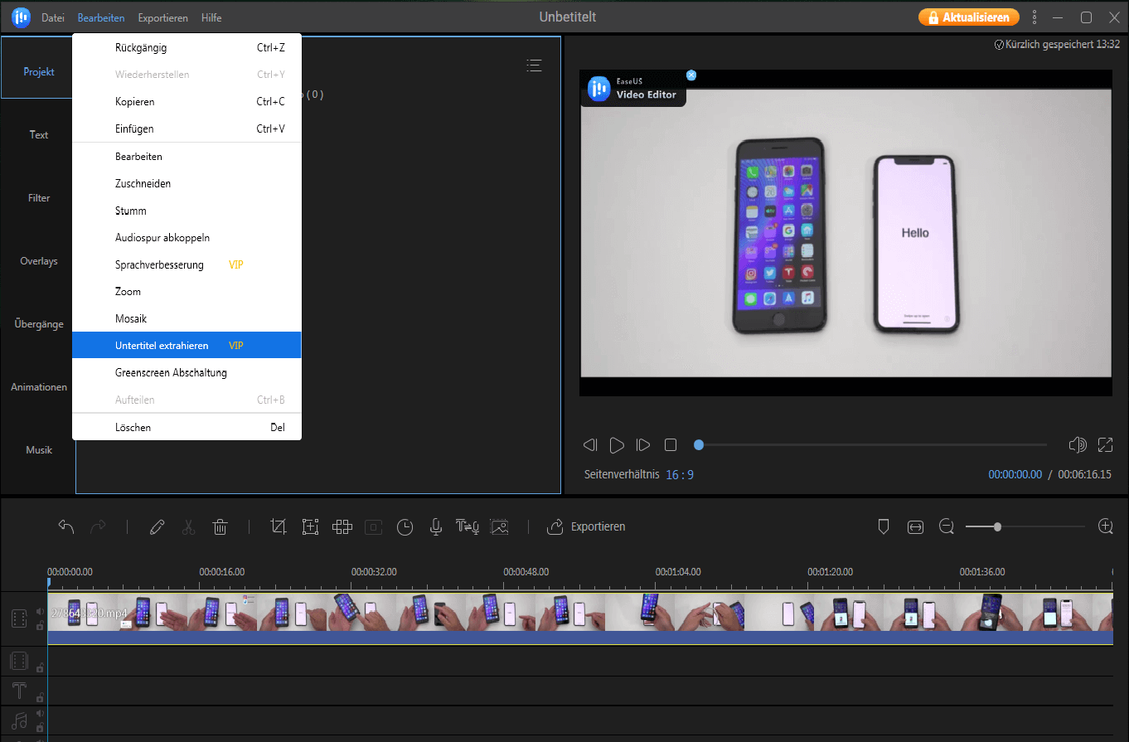1129x742 pixels.
Task: Click the mosaic icon in timeline toolbar
Action: (x=342, y=527)
